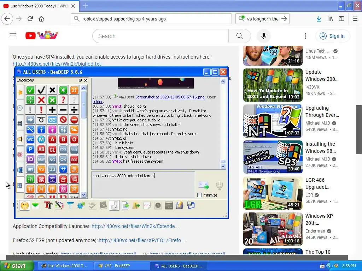Click the microphone voice message icon in BeeBEEP
Screen dimensions: 362x271
click(x=219, y=185)
